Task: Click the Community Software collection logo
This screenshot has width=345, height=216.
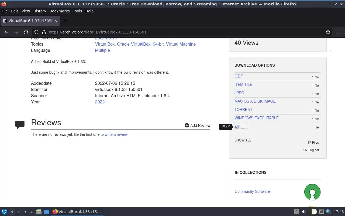Action: tap(312, 192)
